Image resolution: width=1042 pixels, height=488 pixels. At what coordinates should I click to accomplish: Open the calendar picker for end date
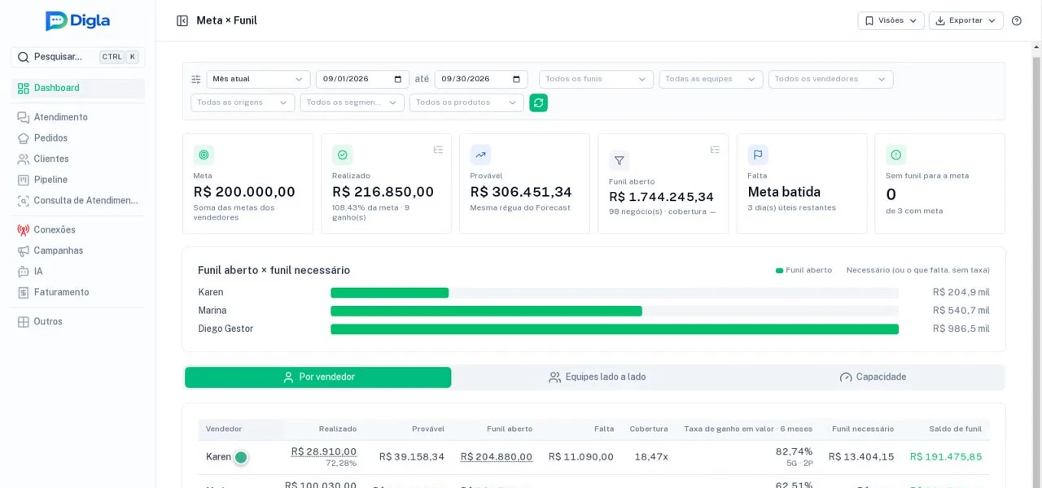click(x=517, y=79)
